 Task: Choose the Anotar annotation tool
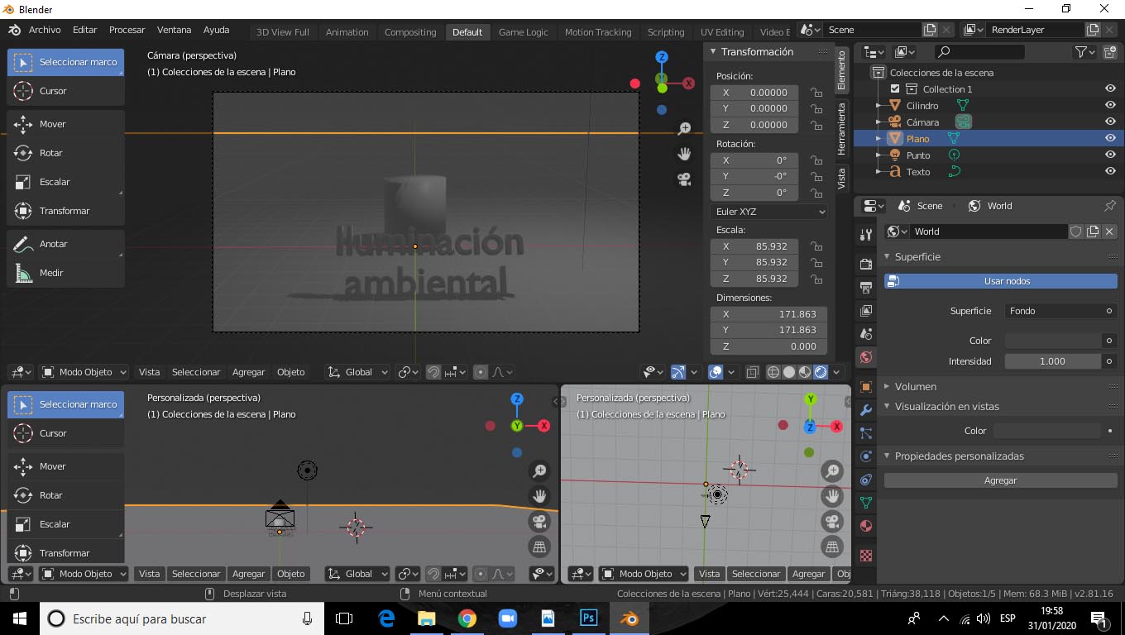click(x=66, y=244)
